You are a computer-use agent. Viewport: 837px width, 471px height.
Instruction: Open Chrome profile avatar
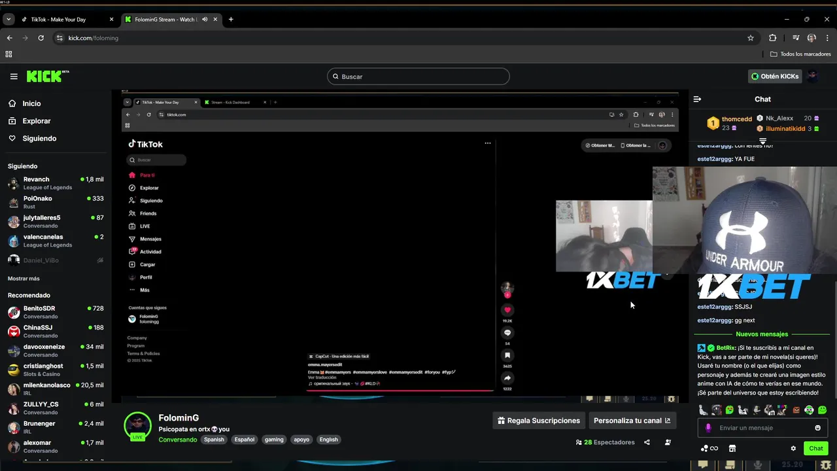coord(811,38)
